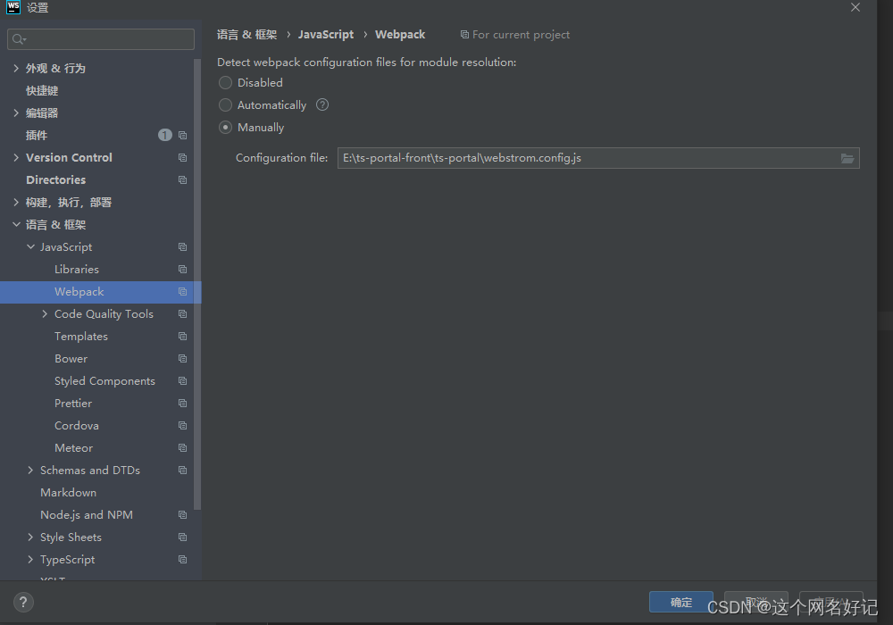Expand the Code Quality Tools node
This screenshot has width=893, height=625.
45,314
